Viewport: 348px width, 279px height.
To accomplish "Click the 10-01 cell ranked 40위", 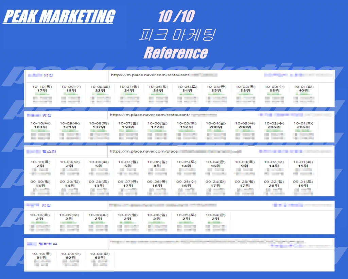I will click(303, 93).
